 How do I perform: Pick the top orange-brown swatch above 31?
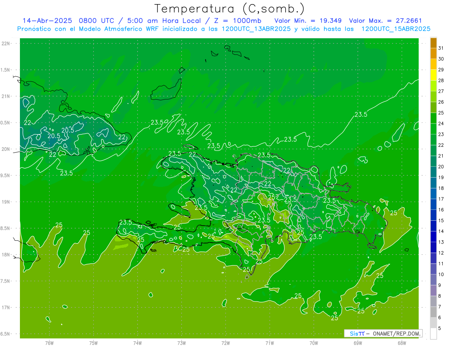(x=433, y=43)
